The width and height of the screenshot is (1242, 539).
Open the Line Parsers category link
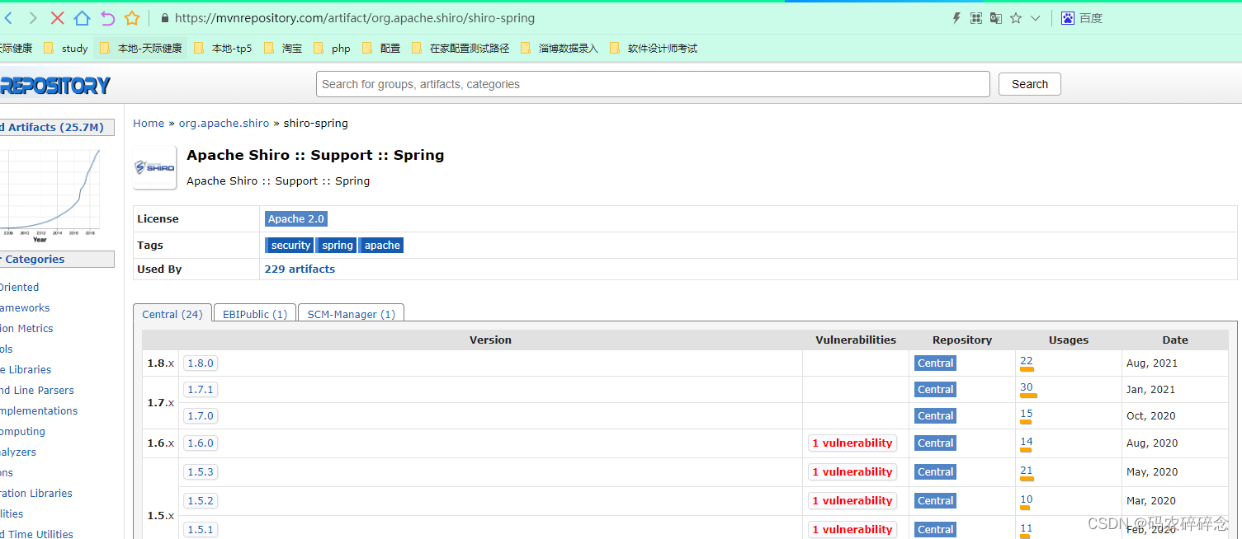tap(37, 390)
